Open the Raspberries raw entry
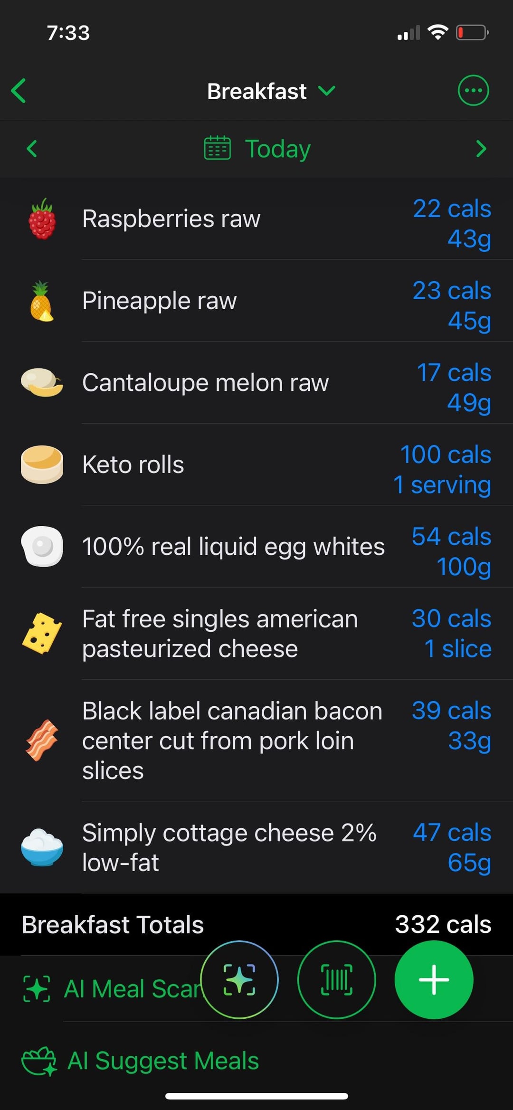 (171, 219)
